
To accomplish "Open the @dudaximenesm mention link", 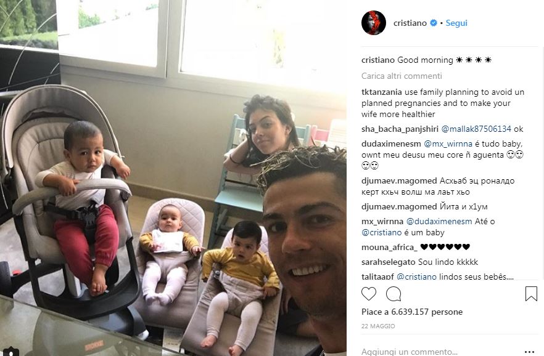I will tap(439, 221).
